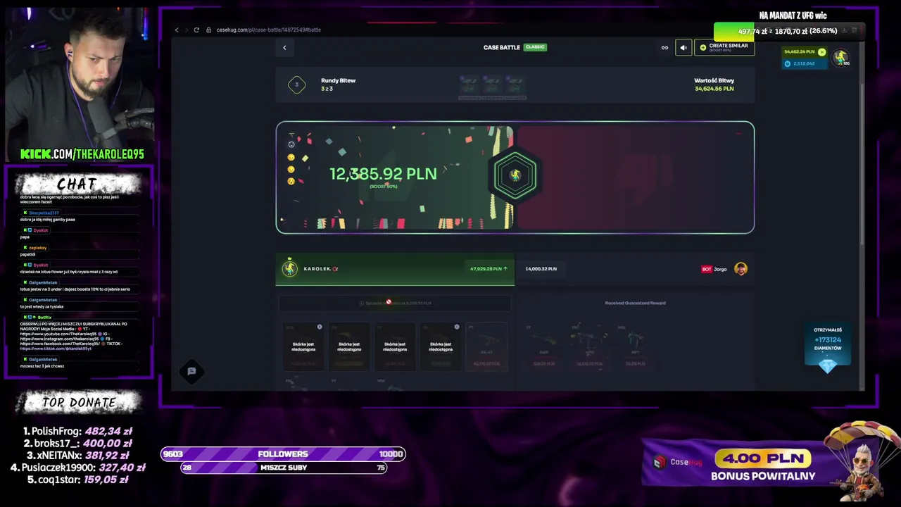Screen dimensions: 901x507
Task: Click the Miszcz Suby progress bar
Action: point(284,468)
